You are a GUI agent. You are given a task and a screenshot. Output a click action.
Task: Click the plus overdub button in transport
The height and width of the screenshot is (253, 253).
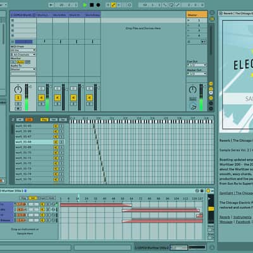(x=108, y=5)
